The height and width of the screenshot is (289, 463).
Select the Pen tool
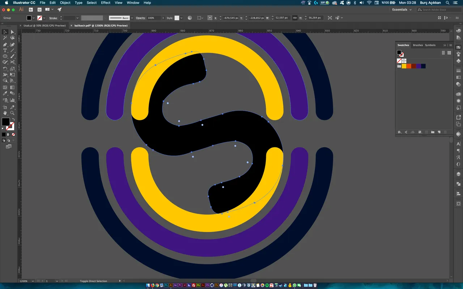pyautogui.click(x=5, y=44)
